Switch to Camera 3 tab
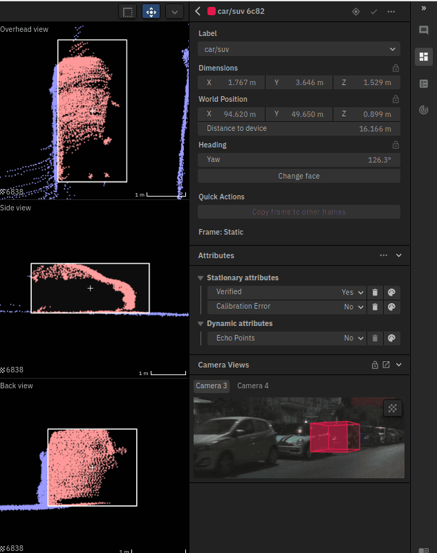437x553 pixels. [x=212, y=386]
